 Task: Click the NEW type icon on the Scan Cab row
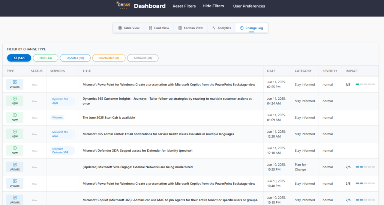pyautogui.click(x=15, y=115)
